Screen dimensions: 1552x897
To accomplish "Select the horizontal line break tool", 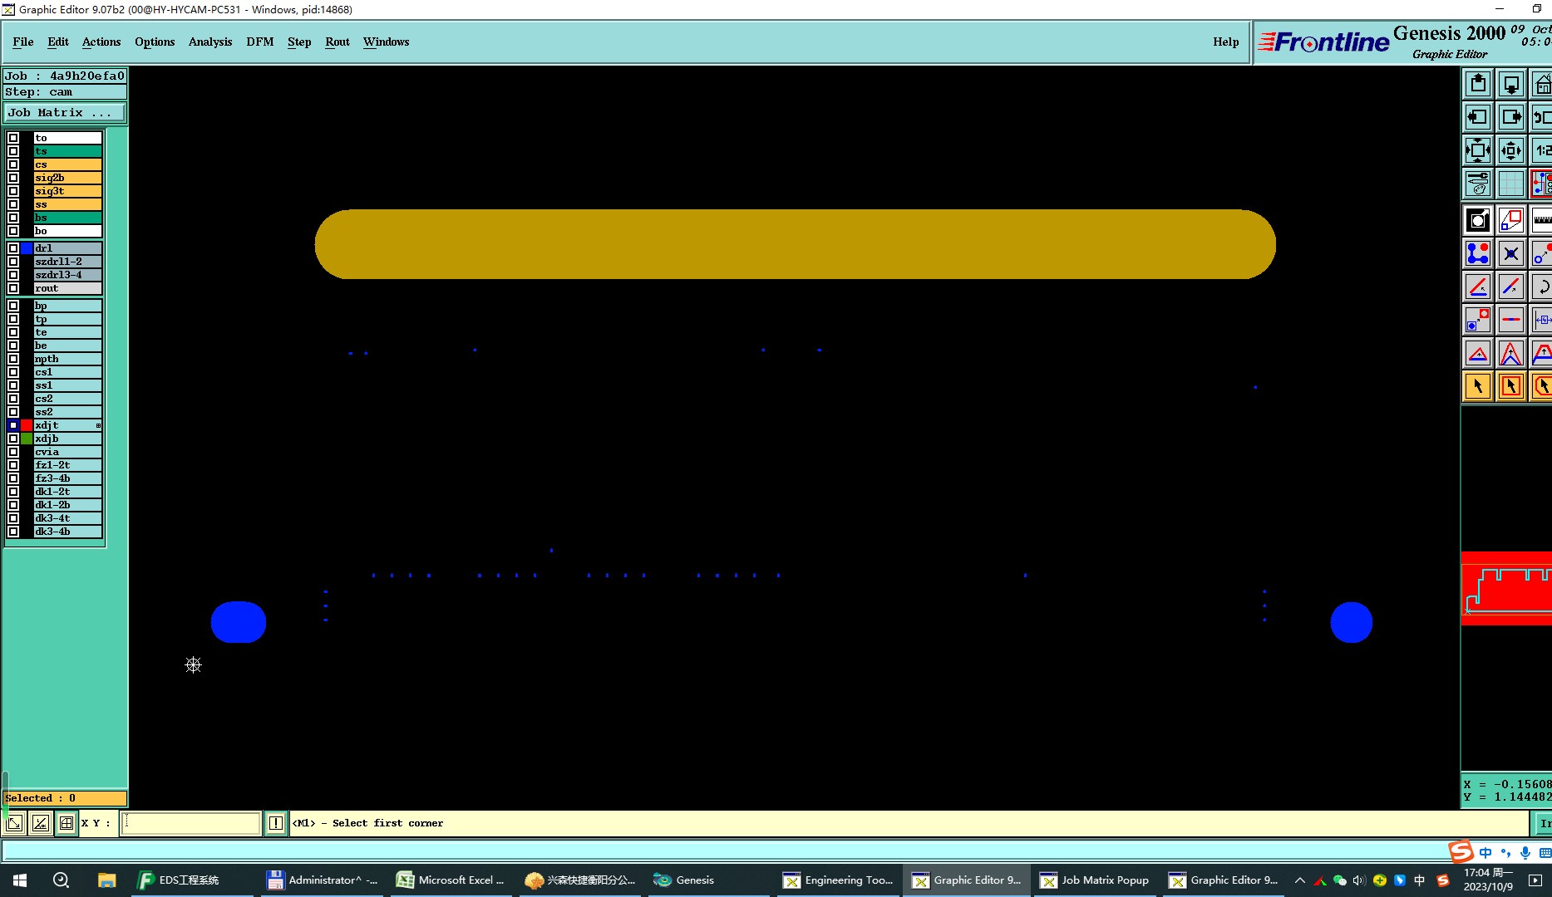I will pyautogui.click(x=1511, y=320).
